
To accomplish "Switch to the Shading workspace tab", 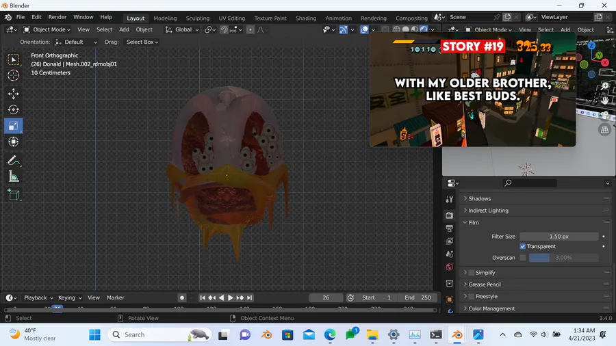I will [306, 18].
